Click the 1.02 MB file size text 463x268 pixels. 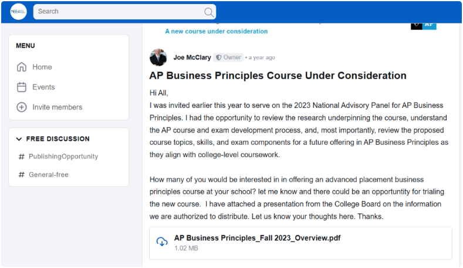pyautogui.click(x=186, y=248)
